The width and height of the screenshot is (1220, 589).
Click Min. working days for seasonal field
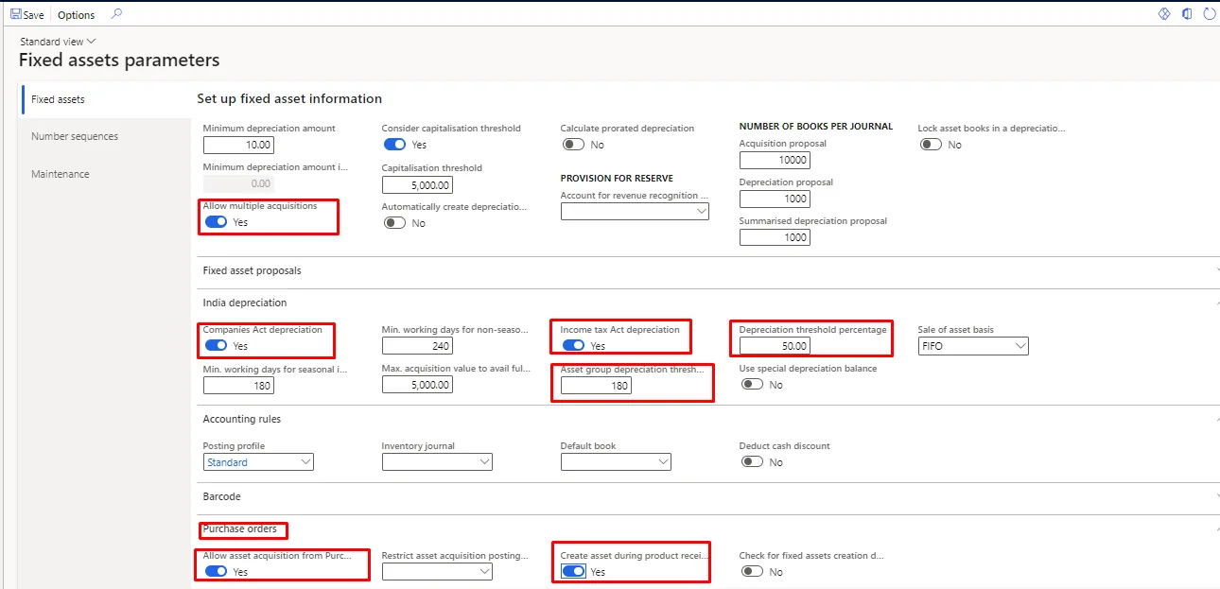pos(238,385)
